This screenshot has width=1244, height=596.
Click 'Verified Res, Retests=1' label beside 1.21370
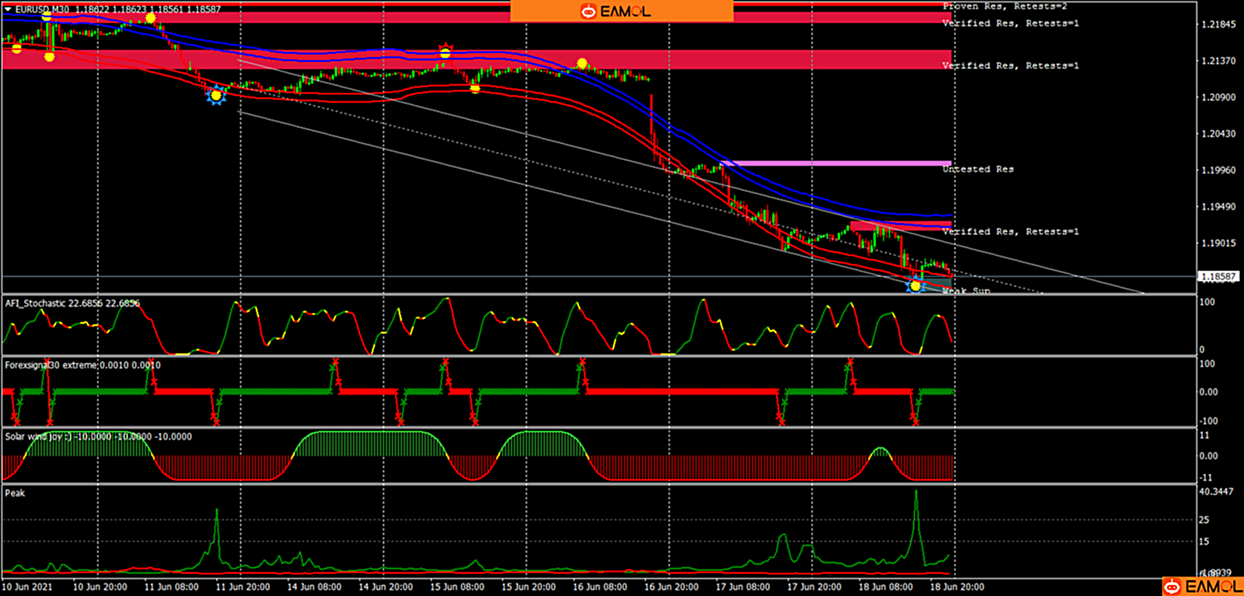(x=1010, y=65)
